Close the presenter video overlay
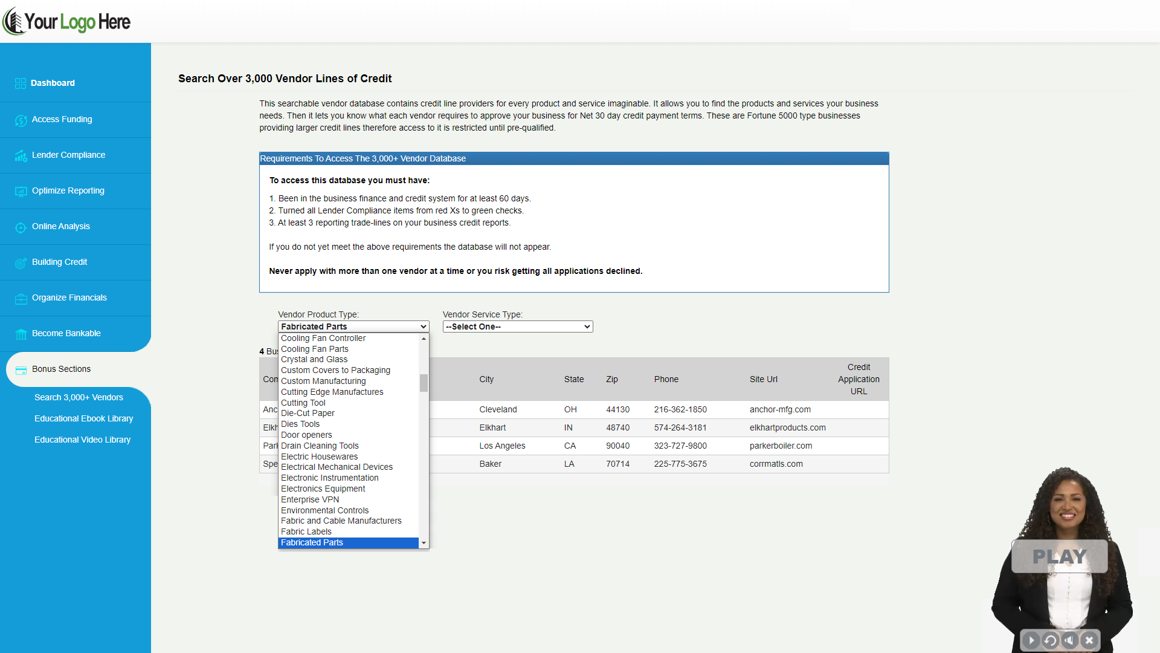This screenshot has width=1160, height=653. (1089, 640)
